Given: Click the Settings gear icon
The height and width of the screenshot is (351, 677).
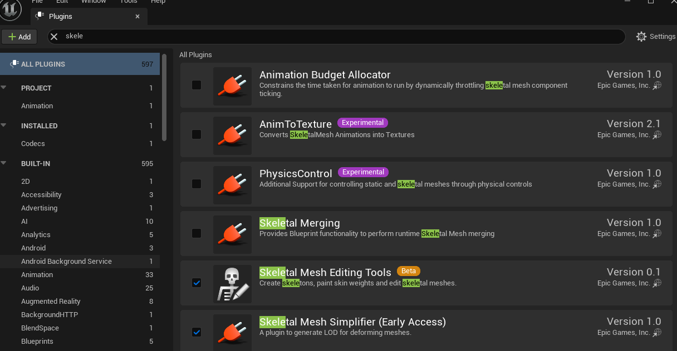Looking at the screenshot, I should coord(641,37).
